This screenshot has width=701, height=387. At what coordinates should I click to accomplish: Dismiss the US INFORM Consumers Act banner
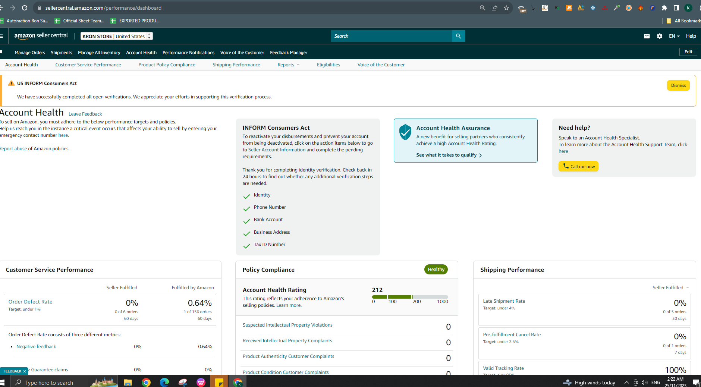(x=678, y=85)
